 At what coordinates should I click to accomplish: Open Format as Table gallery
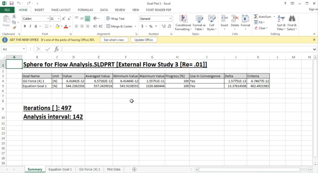(x=199, y=23)
